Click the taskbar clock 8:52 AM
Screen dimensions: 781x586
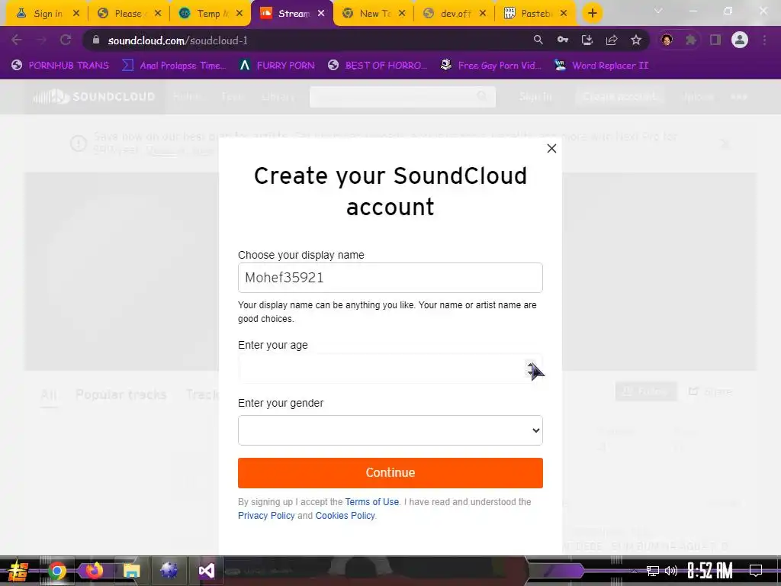710,571
